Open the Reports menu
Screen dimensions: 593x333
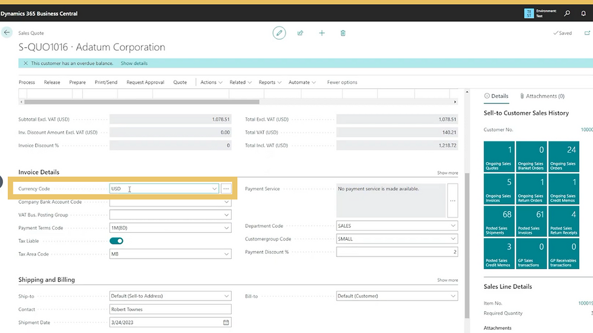coord(270,82)
